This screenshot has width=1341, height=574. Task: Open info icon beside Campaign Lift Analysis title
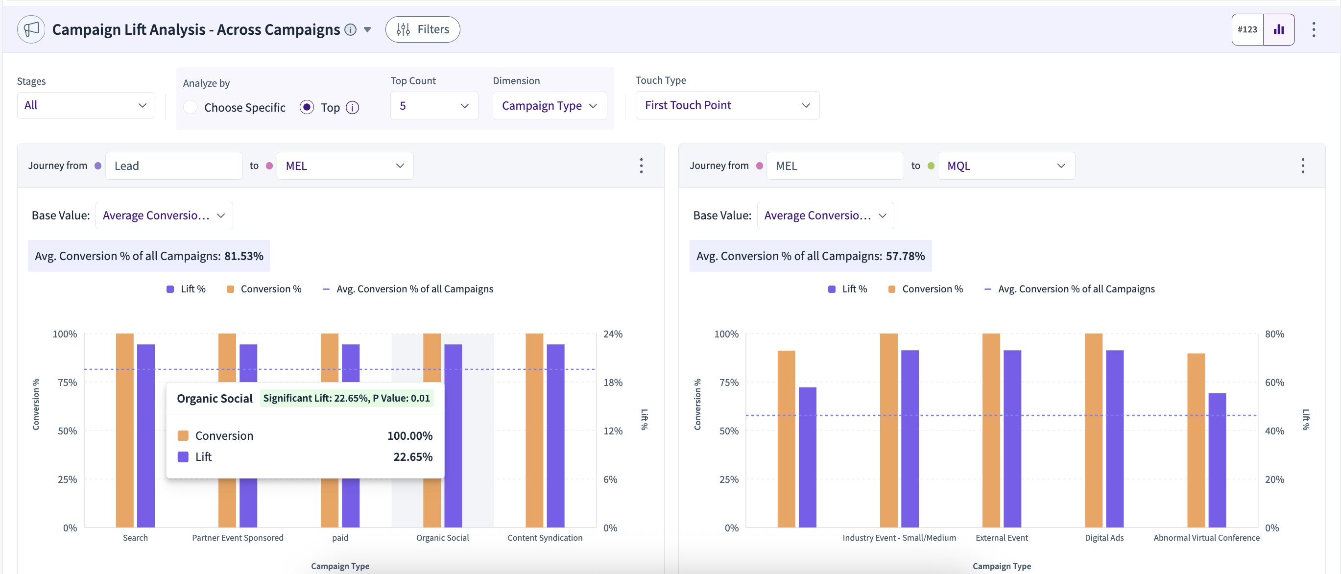click(351, 30)
